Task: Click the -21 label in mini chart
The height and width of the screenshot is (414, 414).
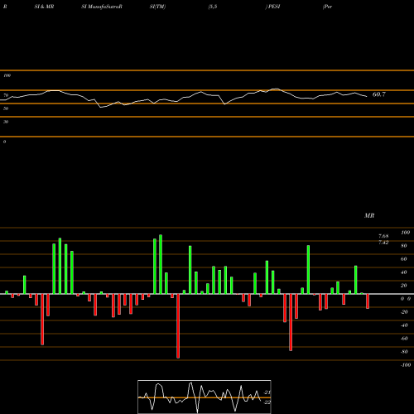Action: pyautogui.click(x=267, y=392)
